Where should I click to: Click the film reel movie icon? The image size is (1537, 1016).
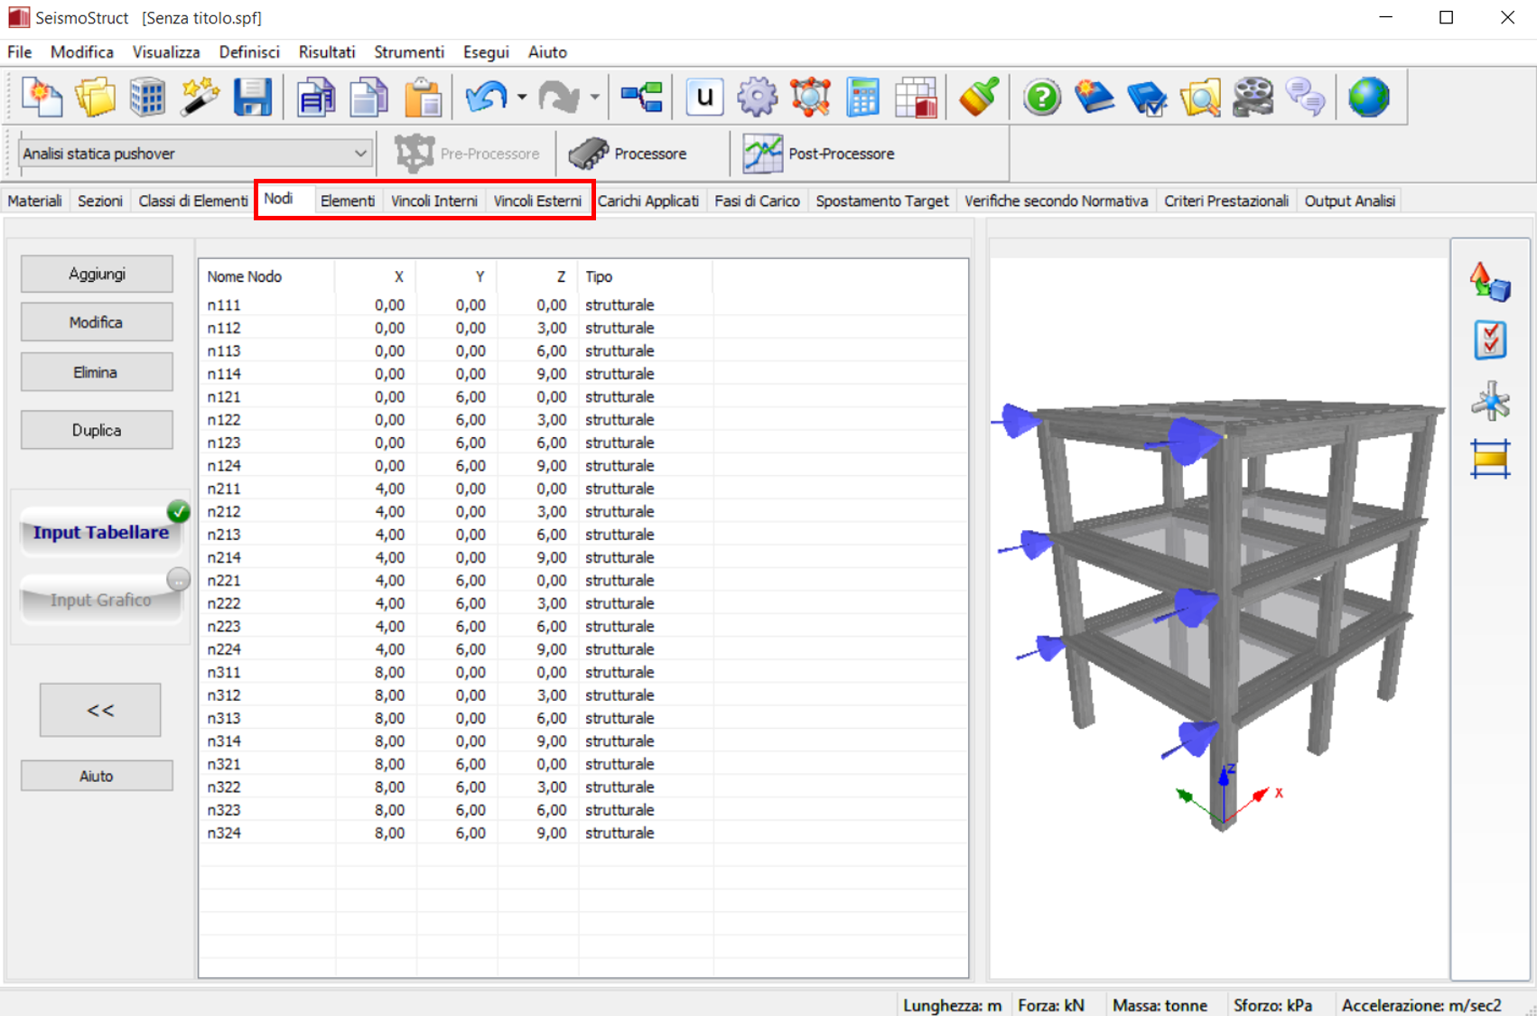tap(1253, 98)
